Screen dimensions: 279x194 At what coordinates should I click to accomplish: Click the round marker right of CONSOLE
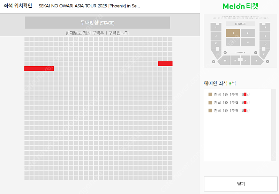256,53
